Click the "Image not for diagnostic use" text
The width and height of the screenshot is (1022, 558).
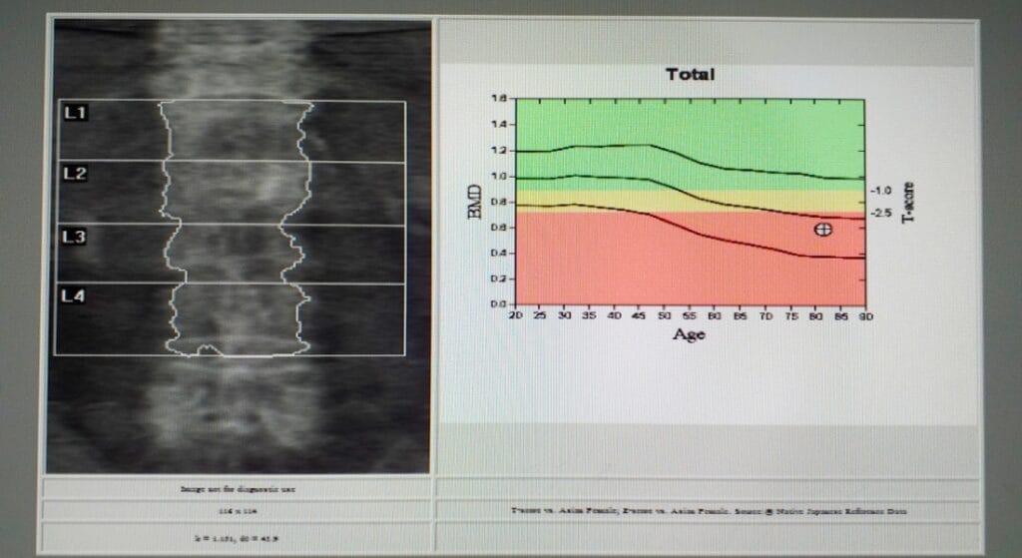pos(236,489)
